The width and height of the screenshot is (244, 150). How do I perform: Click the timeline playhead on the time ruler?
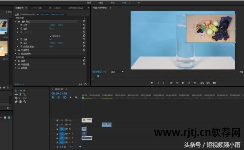(83, 97)
